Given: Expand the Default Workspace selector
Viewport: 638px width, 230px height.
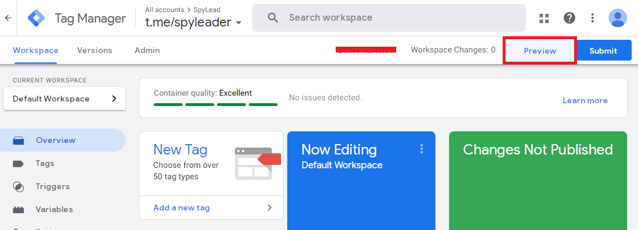Looking at the screenshot, I should pos(64,99).
